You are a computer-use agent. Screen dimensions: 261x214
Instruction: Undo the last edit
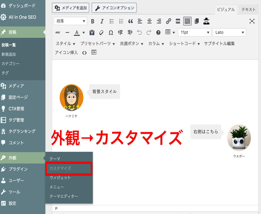coord(139,33)
